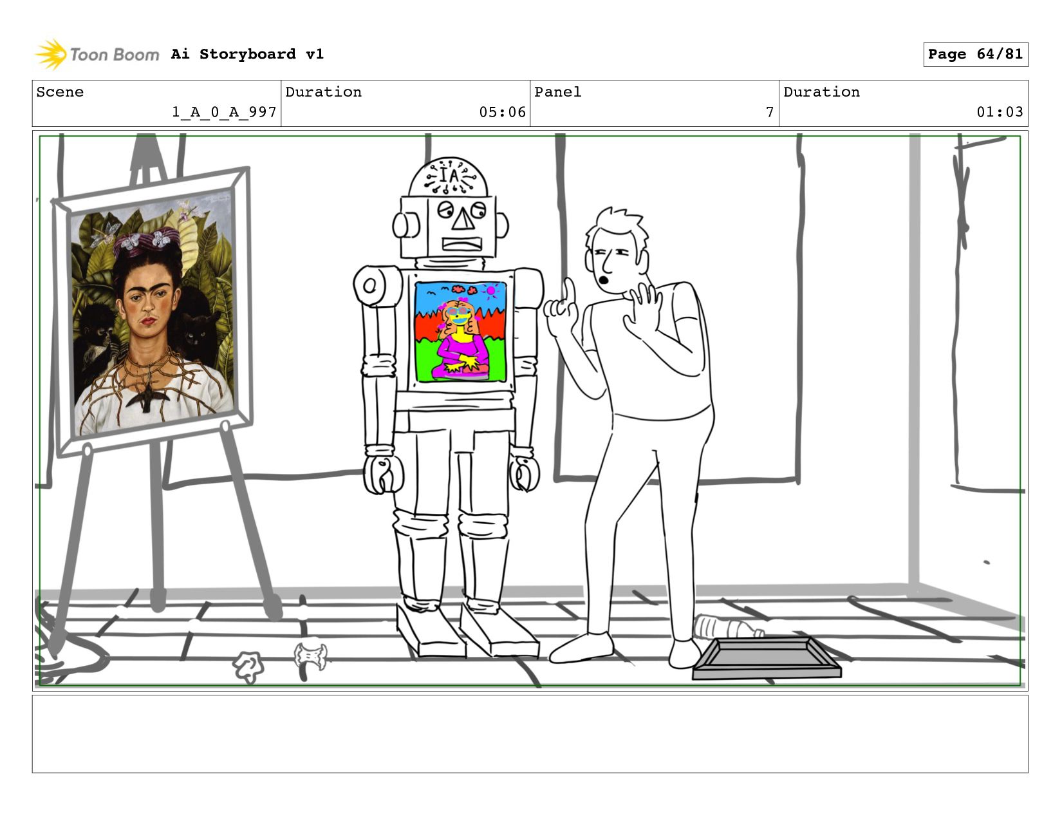Click the apple core on the floor
This screenshot has width=1062, height=821.
(x=311, y=657)
